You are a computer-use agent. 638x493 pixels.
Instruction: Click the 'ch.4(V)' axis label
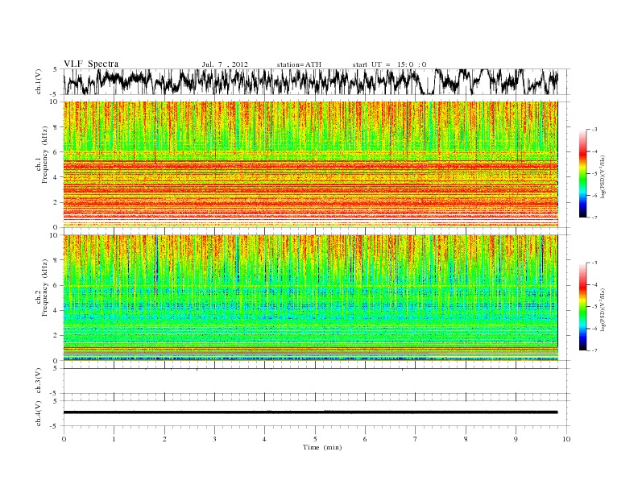tap(39, 413)
